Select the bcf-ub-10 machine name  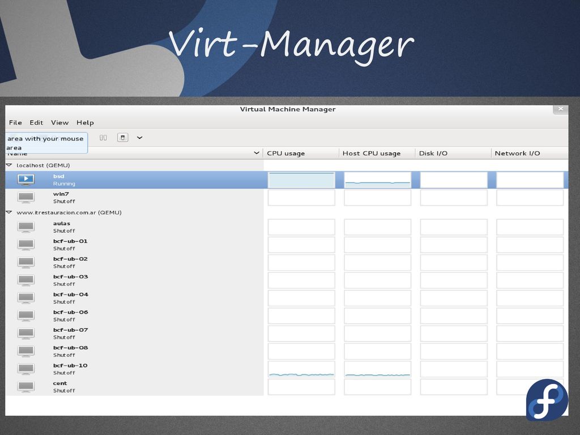pyautogui.click(x=70, y=365)
